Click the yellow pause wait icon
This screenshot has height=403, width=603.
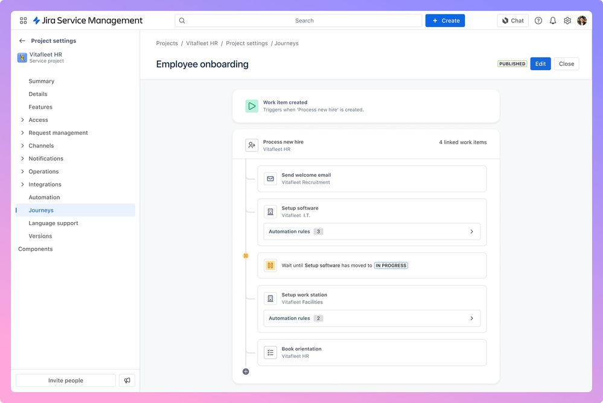(x=270, y=265)
